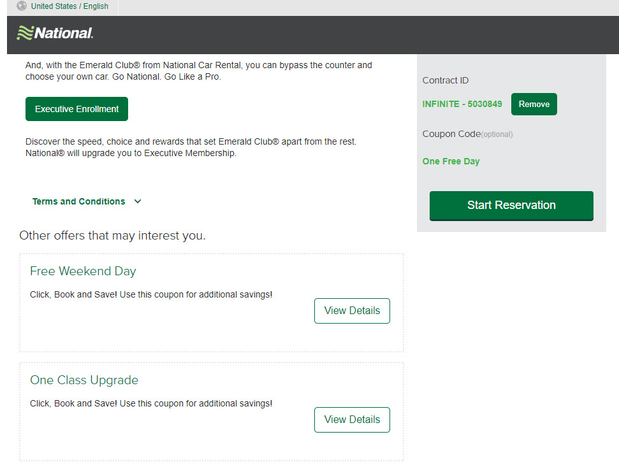Open the United States / English language selector
Image resolution: width=619 pixels, height=467 pixels.
(69, 6)
